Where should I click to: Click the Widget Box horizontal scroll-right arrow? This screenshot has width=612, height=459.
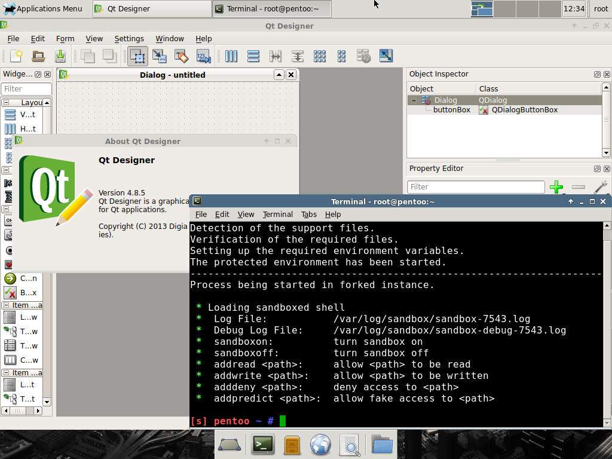(38, 411)
